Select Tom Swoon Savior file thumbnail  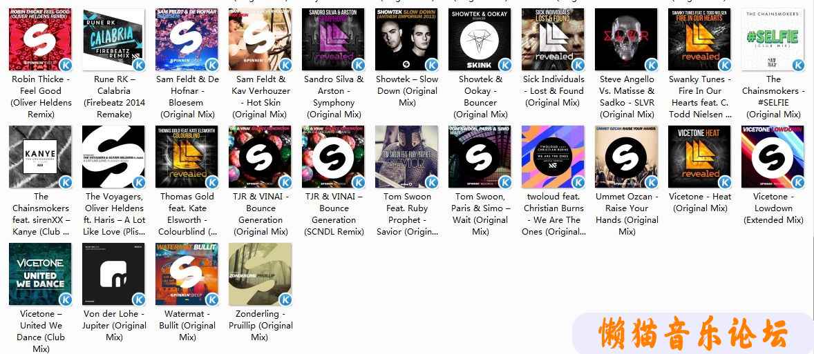[x=406, y=157]
